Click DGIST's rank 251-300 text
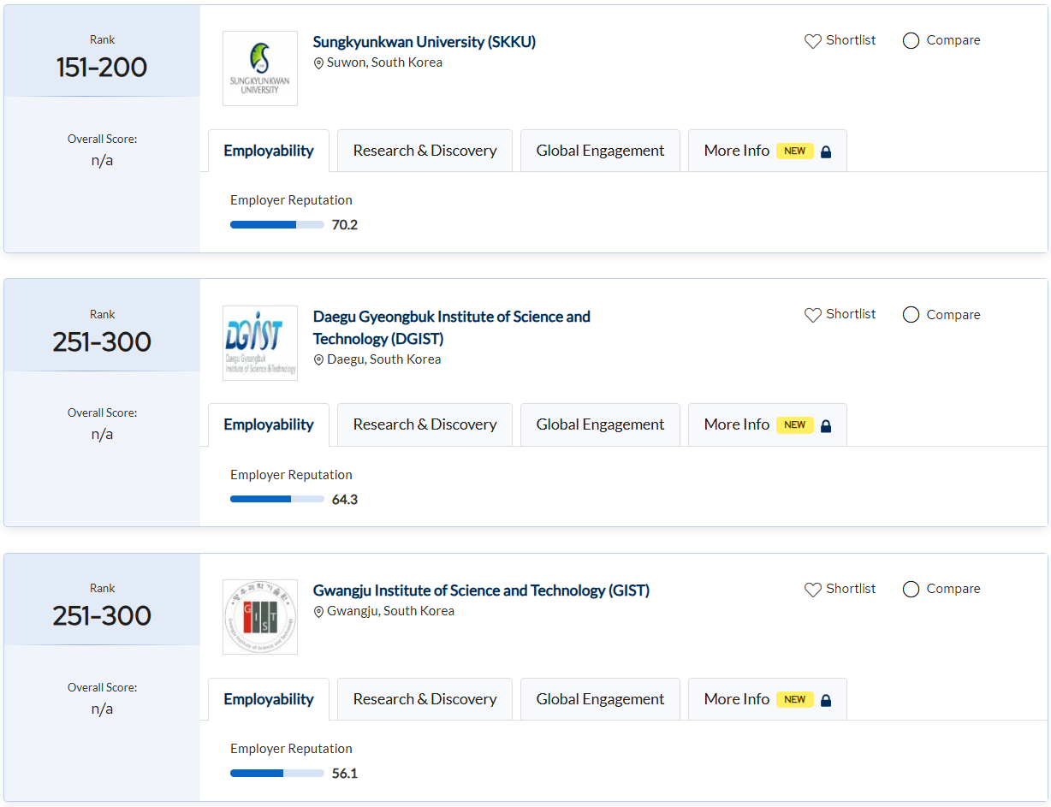The image size is (1051, 807). pyautogui.click(x=102, y=341)
